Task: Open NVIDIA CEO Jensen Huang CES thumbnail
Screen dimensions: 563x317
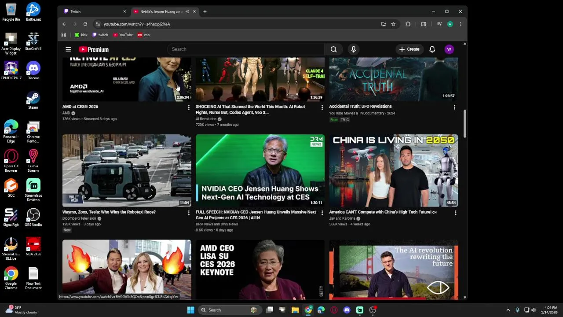Action: pyautogui.click(x=260, y=171)
